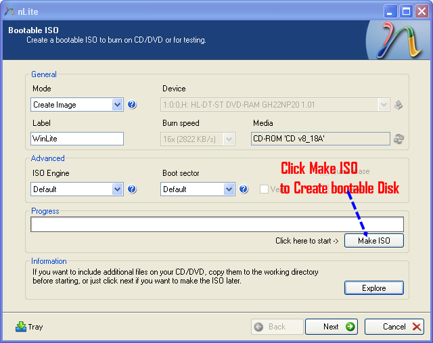Minimize nLite to Tray
Viewport: 433px width, 343px height.
29,327
